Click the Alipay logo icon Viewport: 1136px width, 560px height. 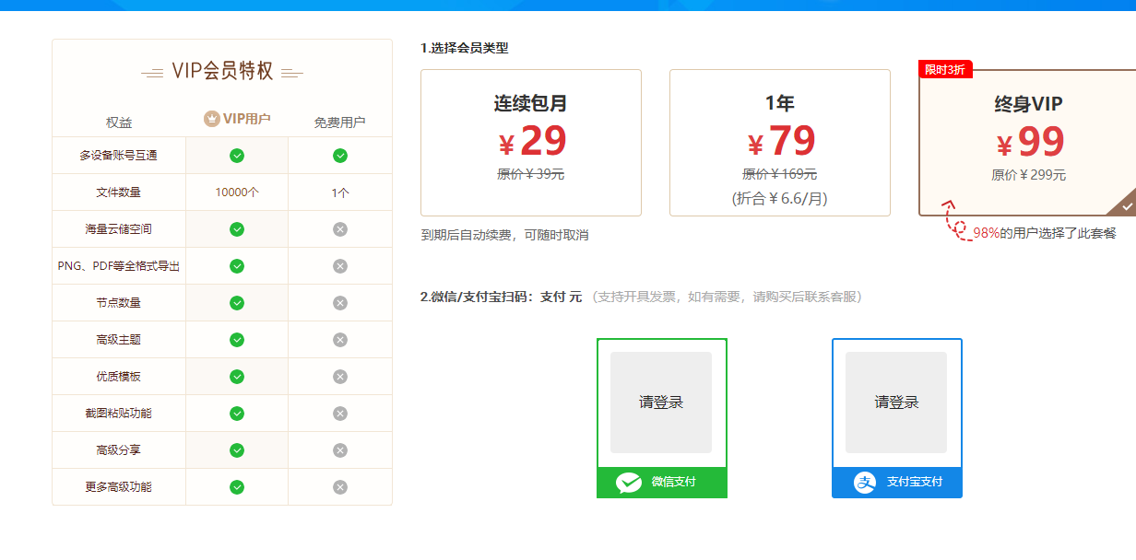[x=864, y=482]
